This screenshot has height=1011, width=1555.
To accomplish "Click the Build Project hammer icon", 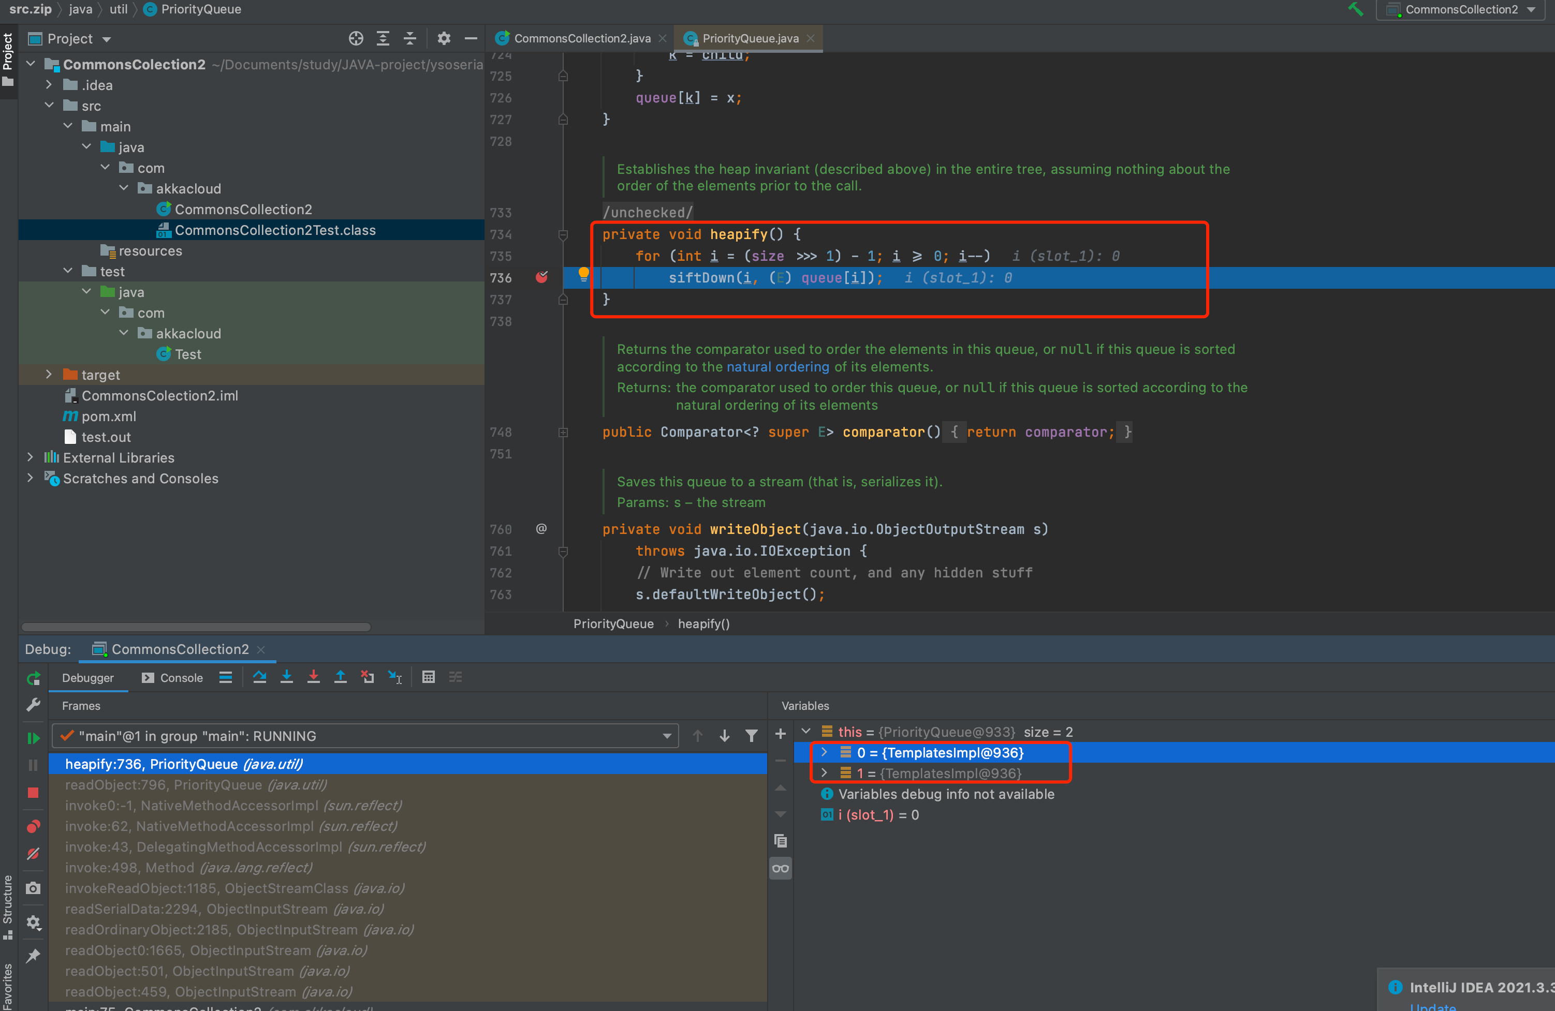I will (x=1356, y=9).
